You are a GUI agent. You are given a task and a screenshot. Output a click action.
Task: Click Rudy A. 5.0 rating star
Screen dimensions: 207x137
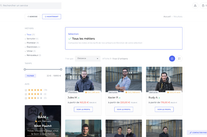(168, 92)
